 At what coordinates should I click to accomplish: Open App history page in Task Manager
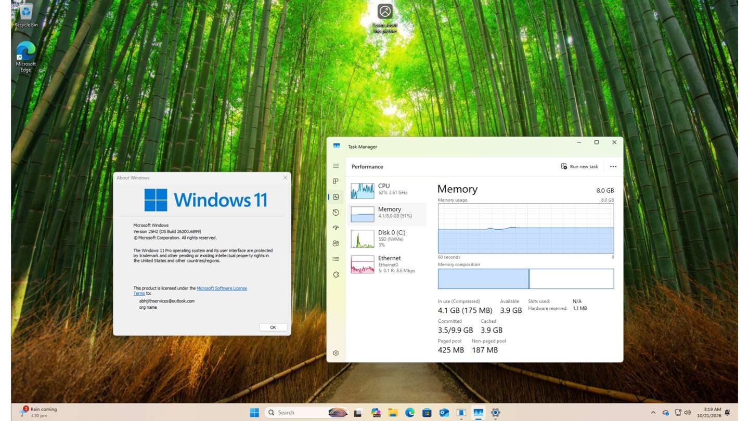pos(335,213)
